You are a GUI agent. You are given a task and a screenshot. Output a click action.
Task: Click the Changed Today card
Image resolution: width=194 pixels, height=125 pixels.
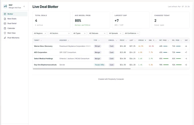171,20
